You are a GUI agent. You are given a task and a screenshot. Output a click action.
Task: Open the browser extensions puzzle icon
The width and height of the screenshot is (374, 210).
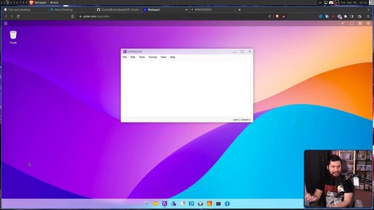[x=345, y=16]
